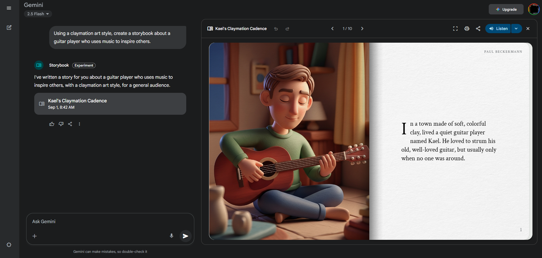The height and width of the screenshot is (258, 542).
Task: Open more options for the response
Action: tap(79, 124)
